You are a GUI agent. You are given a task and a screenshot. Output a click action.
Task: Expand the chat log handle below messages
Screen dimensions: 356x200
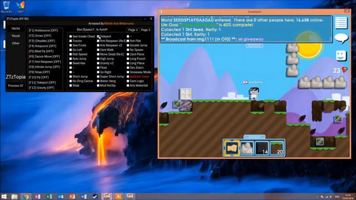254,46
